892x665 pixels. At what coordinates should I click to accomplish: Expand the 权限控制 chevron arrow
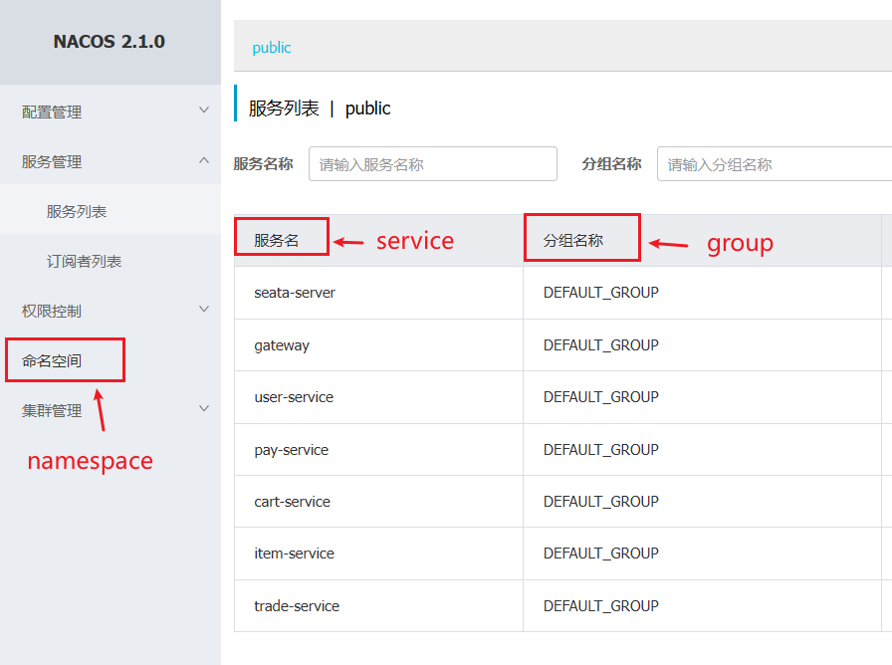click(x=204, y=310)
